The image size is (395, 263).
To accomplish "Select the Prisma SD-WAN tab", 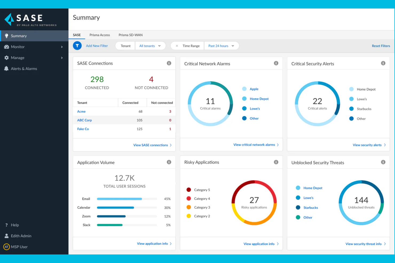I will pyautogui.click(x=131, y=35).
